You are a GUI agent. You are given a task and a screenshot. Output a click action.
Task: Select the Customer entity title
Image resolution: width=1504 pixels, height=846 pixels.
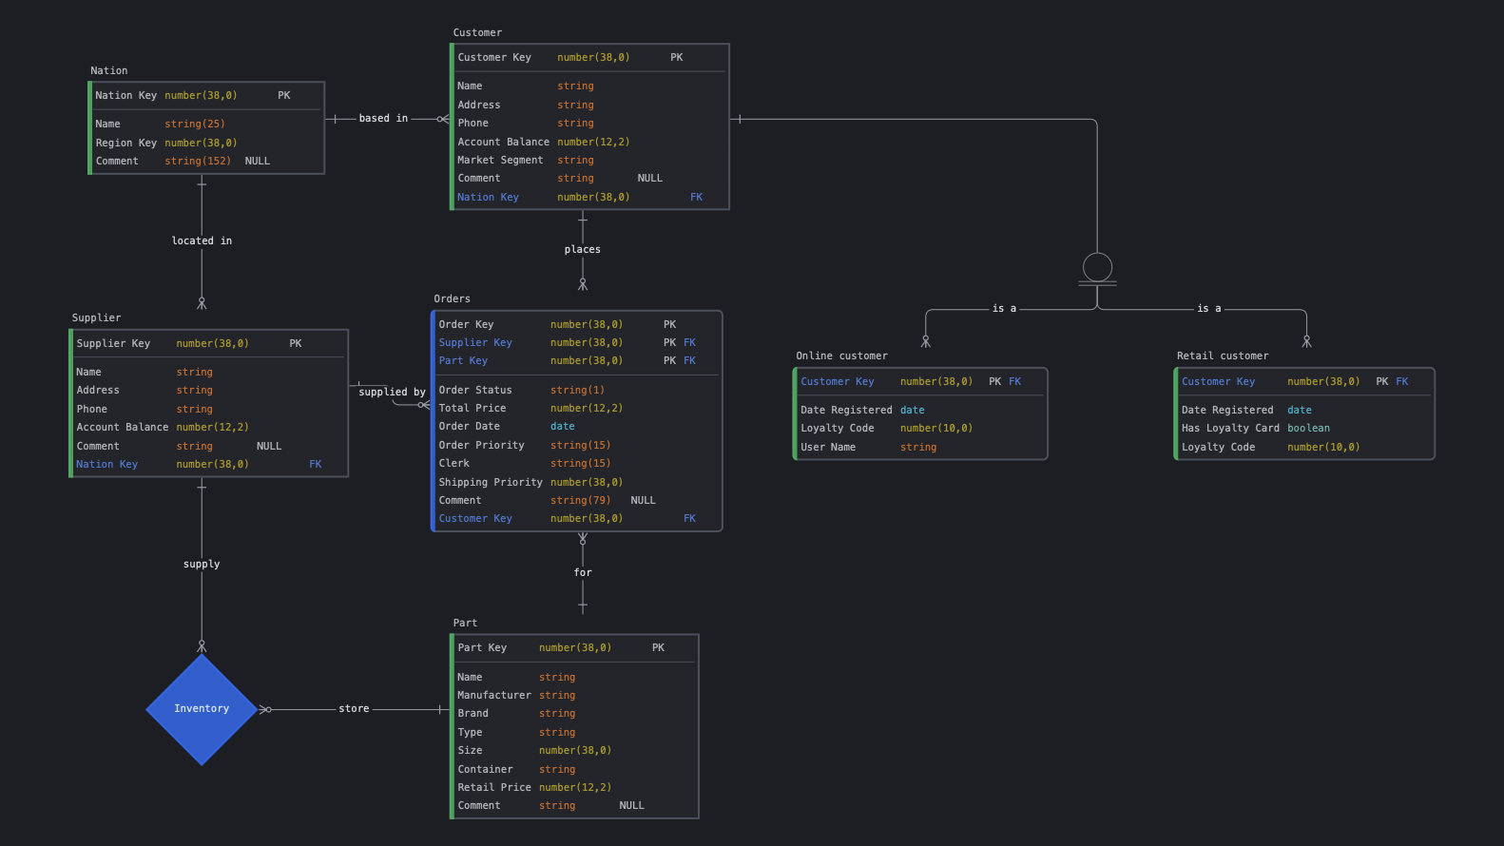point(477,33)
